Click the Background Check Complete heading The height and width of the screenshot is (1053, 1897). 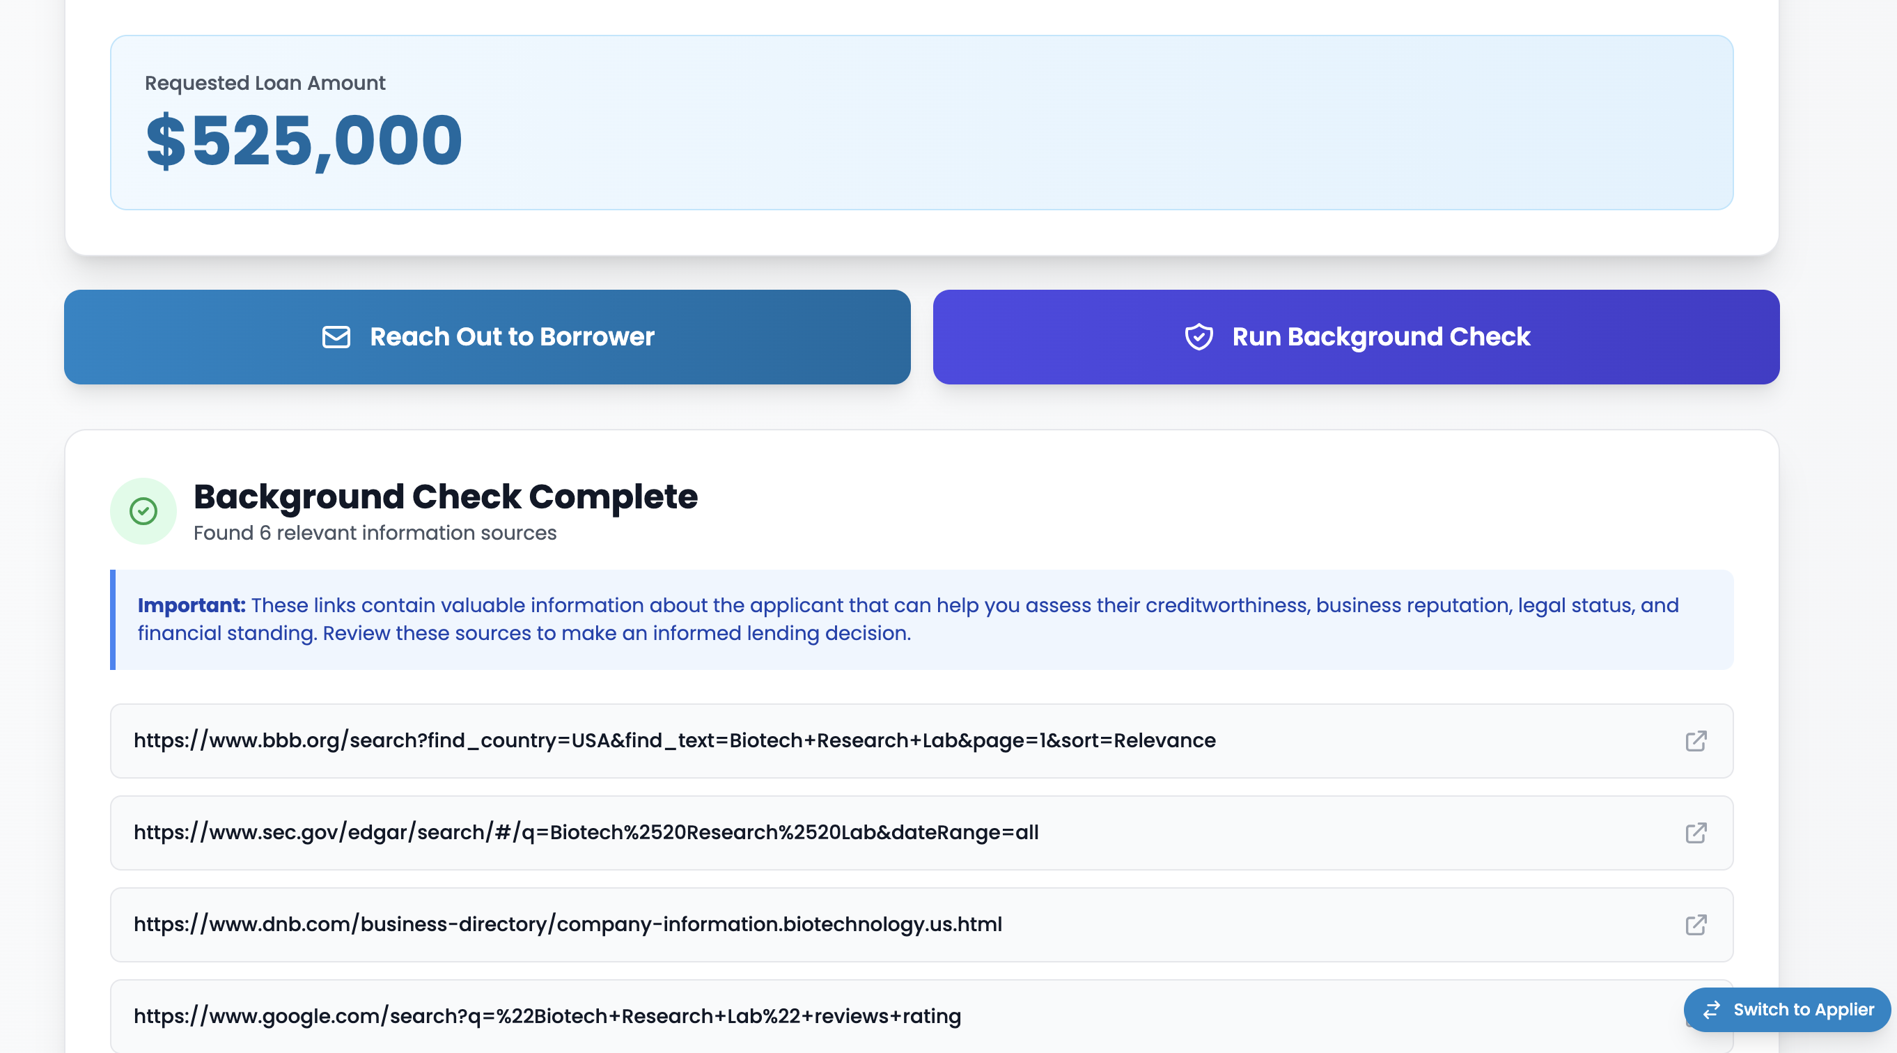click(x=445, y=497)
